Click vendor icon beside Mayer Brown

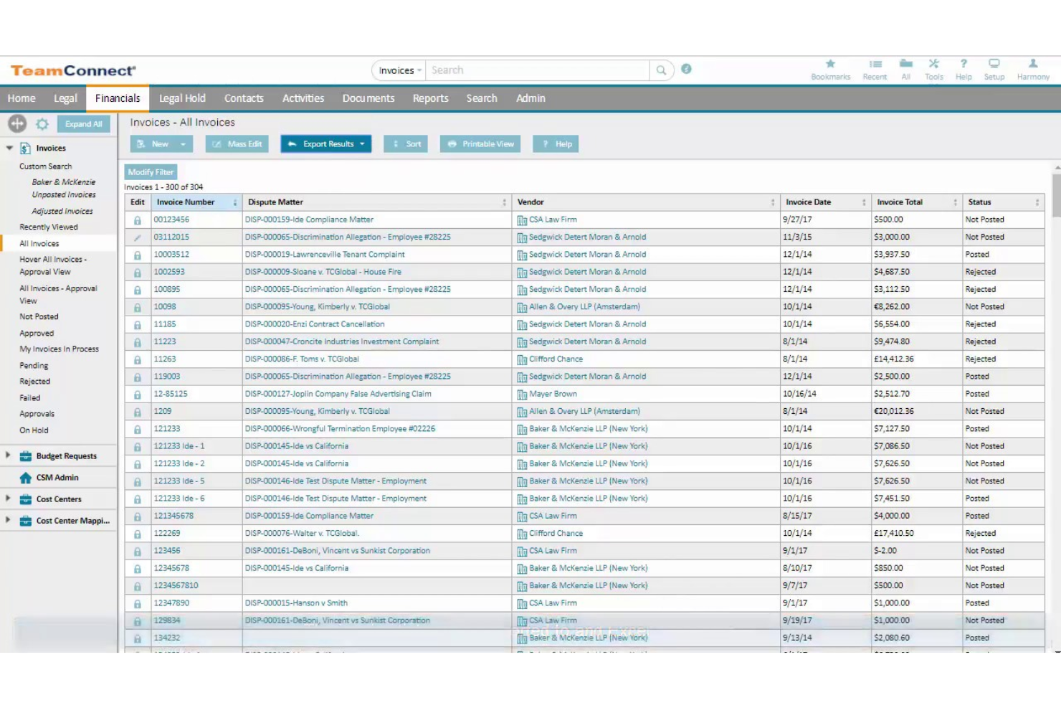522,395
